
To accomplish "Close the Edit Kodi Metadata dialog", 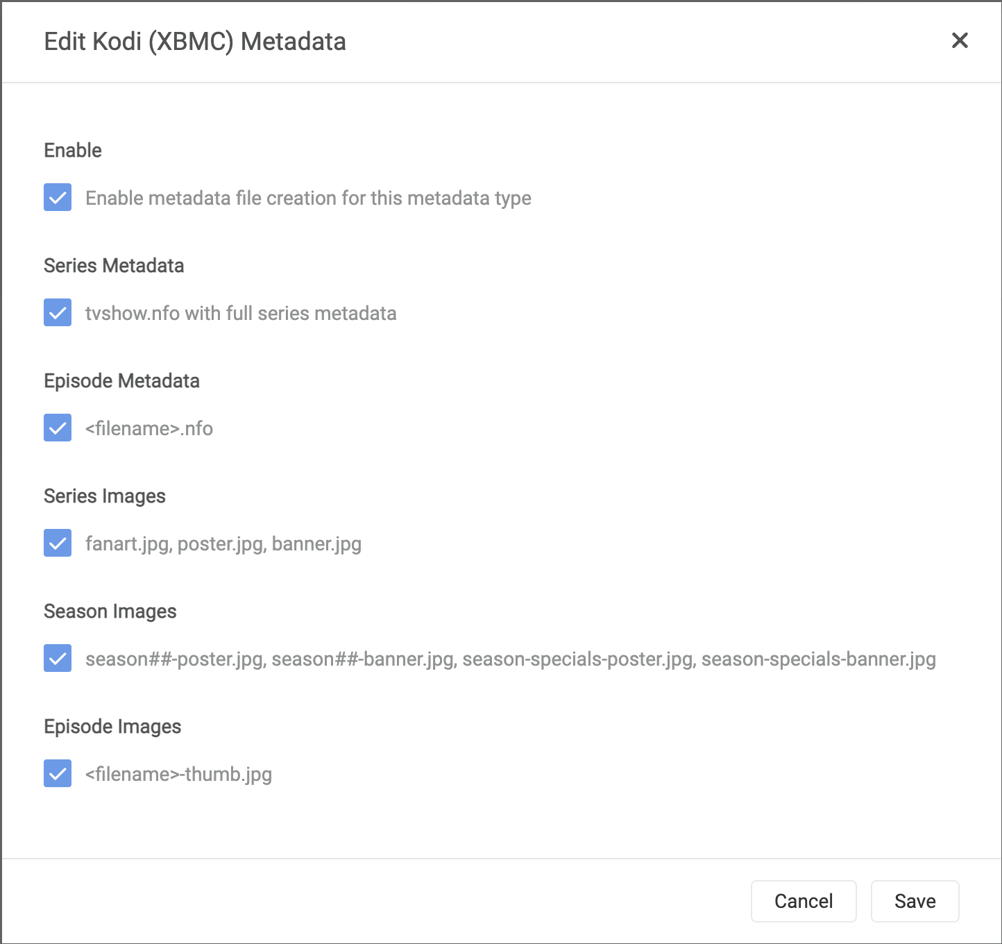I will pyautogui.click(x=960, y=41).
